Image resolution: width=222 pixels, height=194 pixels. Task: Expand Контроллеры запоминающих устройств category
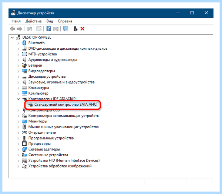18,116
